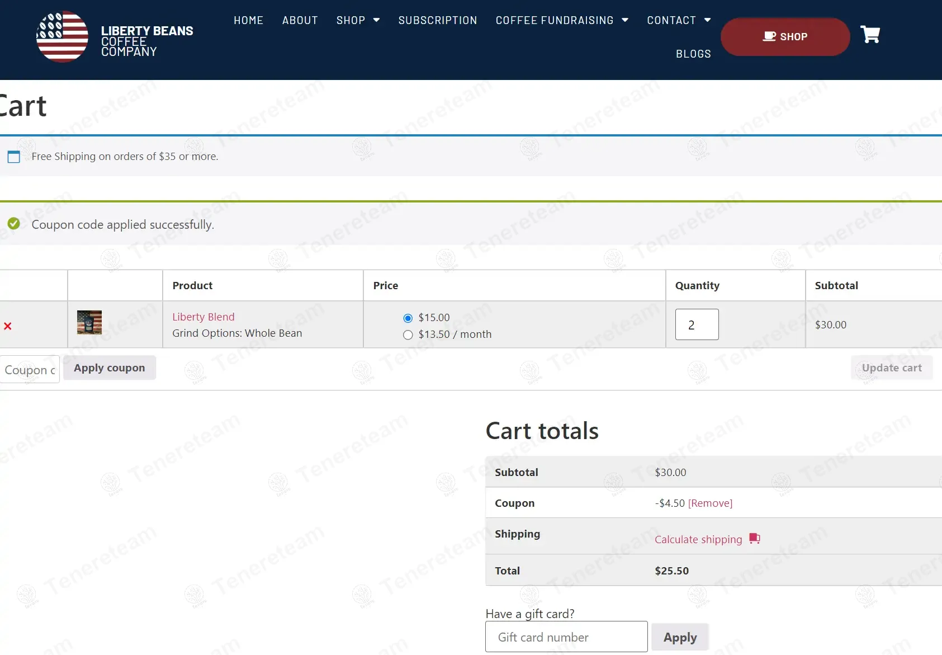Focus the quantity field for Liberty Blend
942x655 pixels.
coord(697,324)
